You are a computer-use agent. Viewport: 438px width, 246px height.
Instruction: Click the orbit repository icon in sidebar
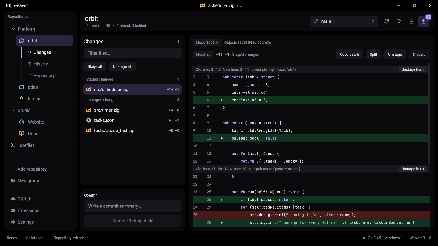point(22,41)
